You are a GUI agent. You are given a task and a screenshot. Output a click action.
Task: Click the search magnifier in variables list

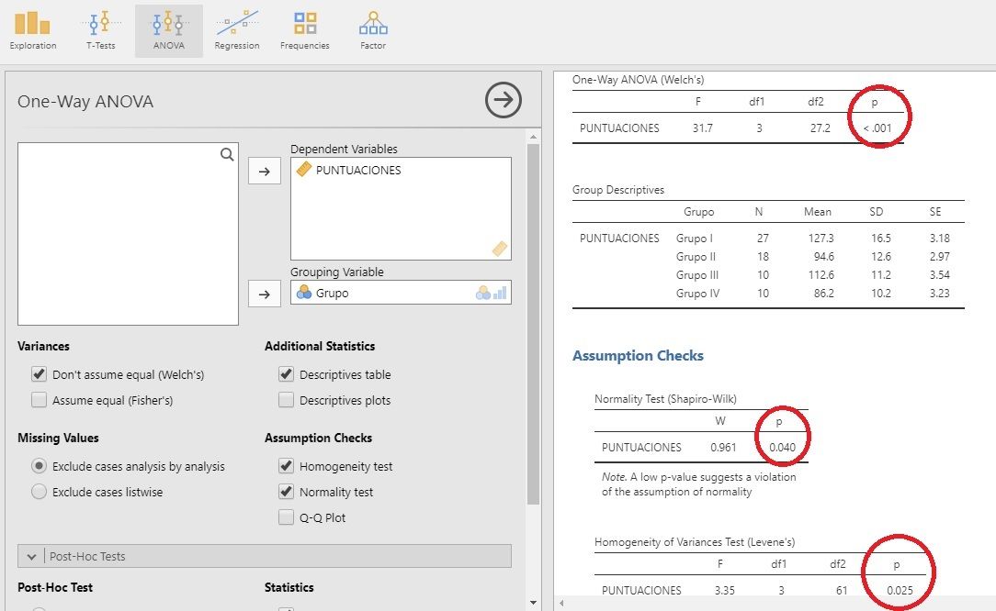(227, 155)
